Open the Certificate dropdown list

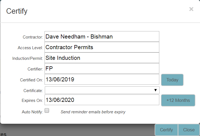(x=102, y=90)
